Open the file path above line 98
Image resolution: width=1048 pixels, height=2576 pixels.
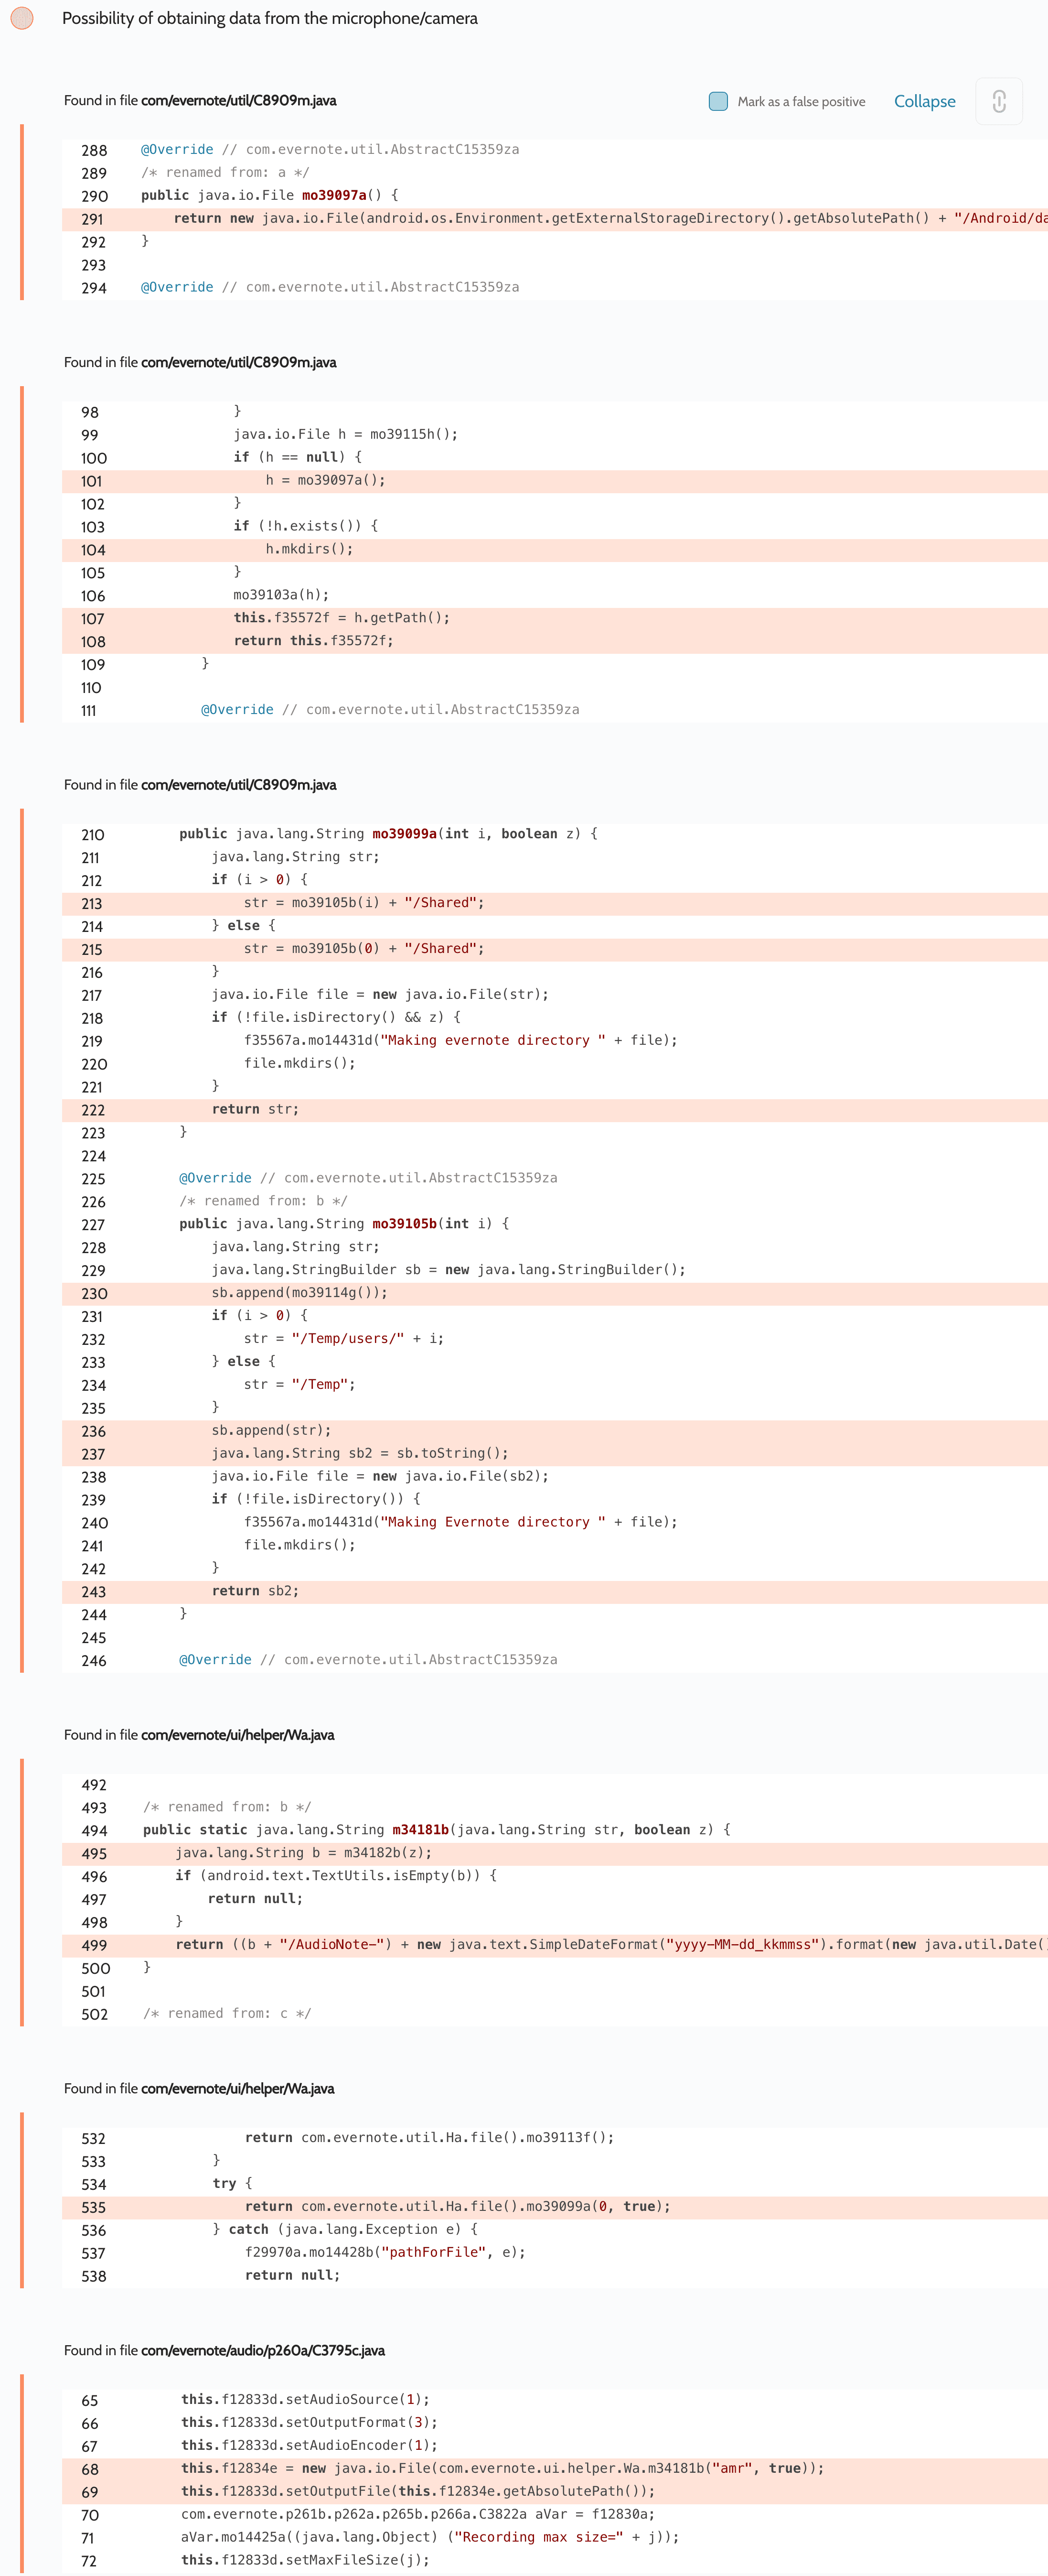click(x=238, y=362)
